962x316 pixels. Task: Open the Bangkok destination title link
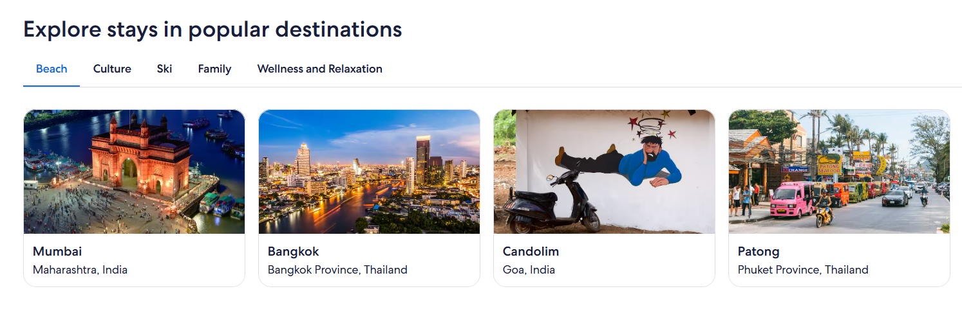click(x=293, y=251)
